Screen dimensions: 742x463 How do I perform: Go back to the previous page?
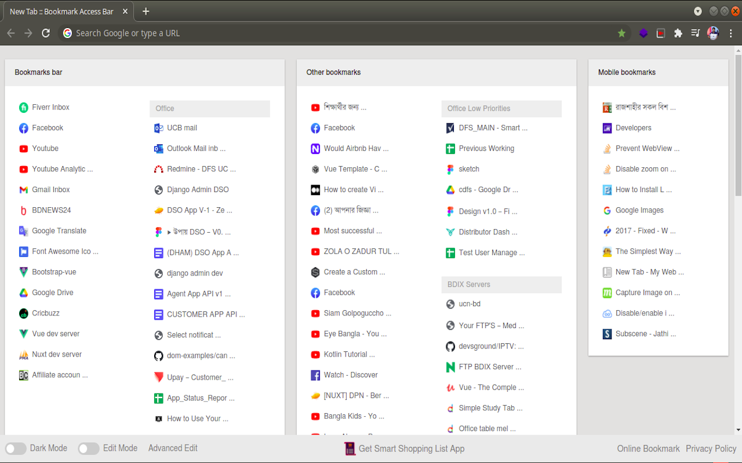click(10, 33)
